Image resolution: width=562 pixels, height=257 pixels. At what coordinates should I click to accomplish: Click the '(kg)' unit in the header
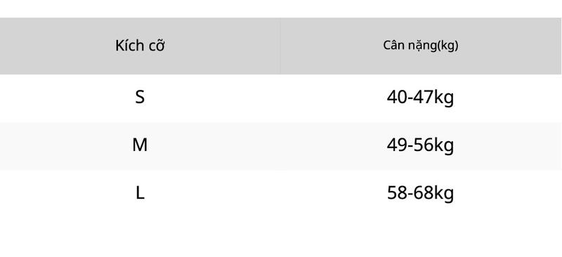(448, 46)
